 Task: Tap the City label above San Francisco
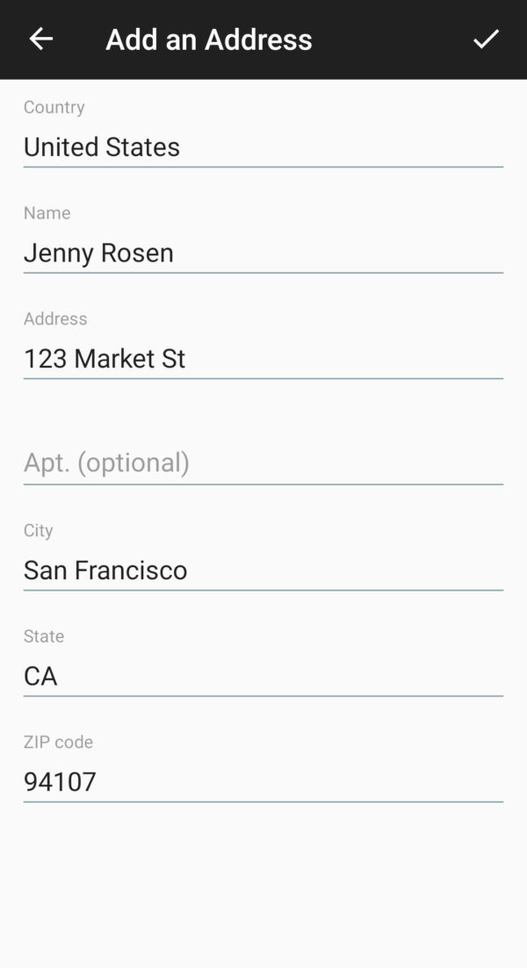point(38,530)
